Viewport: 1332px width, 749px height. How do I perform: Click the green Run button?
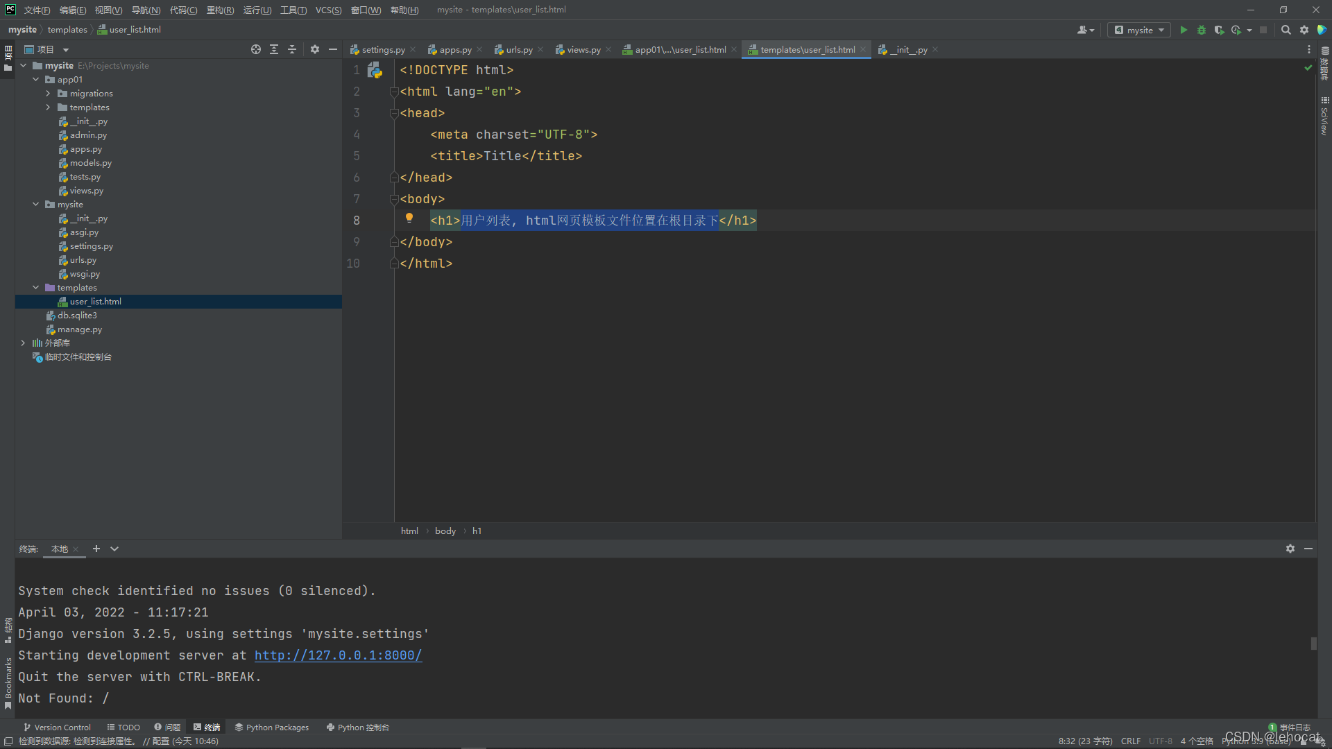pos(1184,30)
